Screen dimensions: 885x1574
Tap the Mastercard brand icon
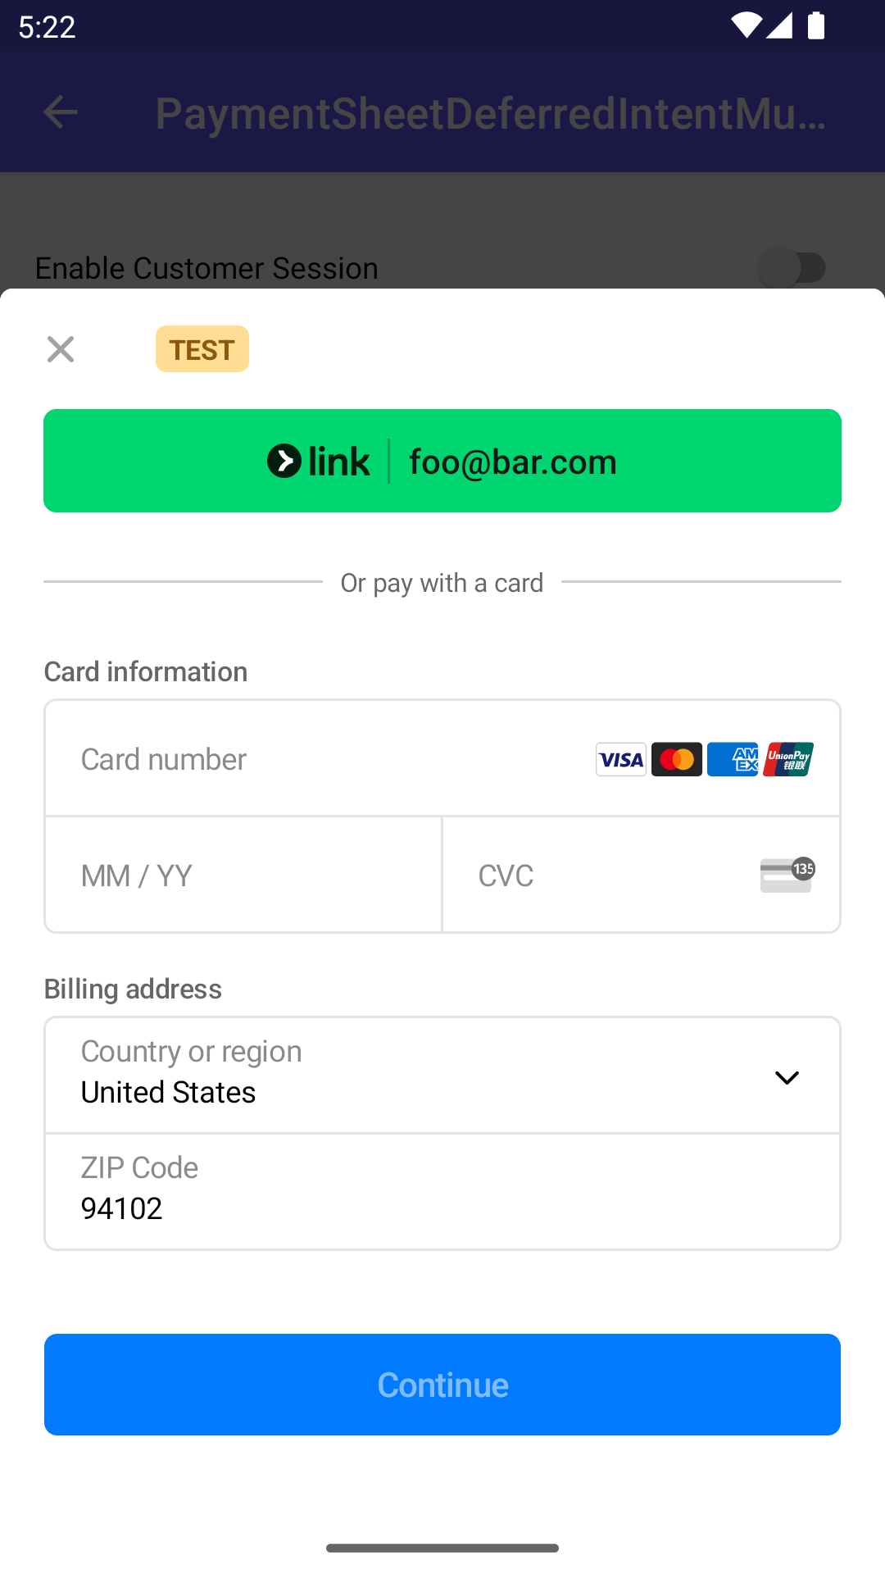pos(677,759)
